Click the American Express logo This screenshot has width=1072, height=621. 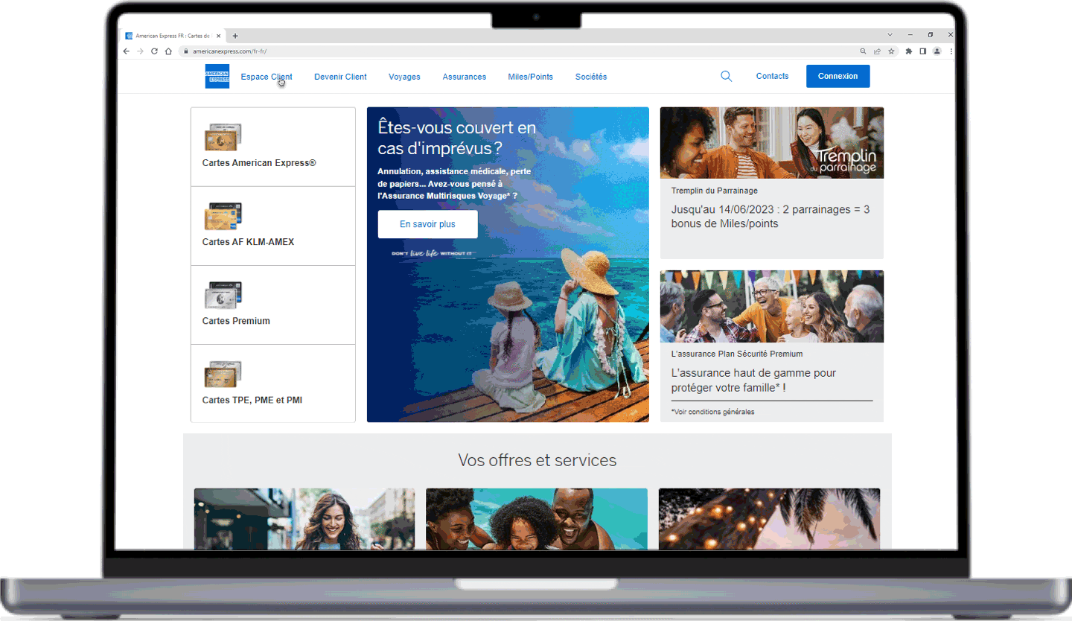pyautogui.click(x=217, y=75)
